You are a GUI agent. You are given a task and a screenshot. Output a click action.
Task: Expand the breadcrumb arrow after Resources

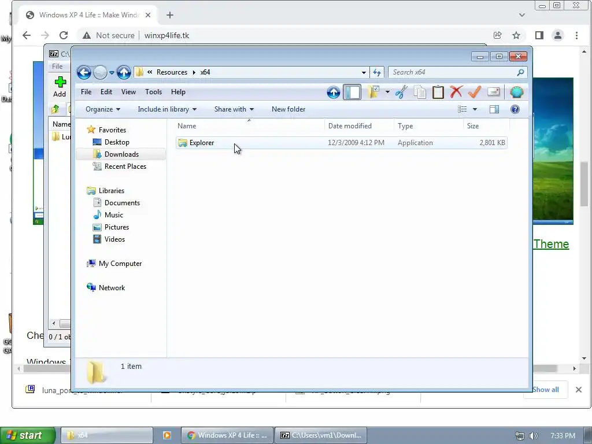click(x=194, y=72)
